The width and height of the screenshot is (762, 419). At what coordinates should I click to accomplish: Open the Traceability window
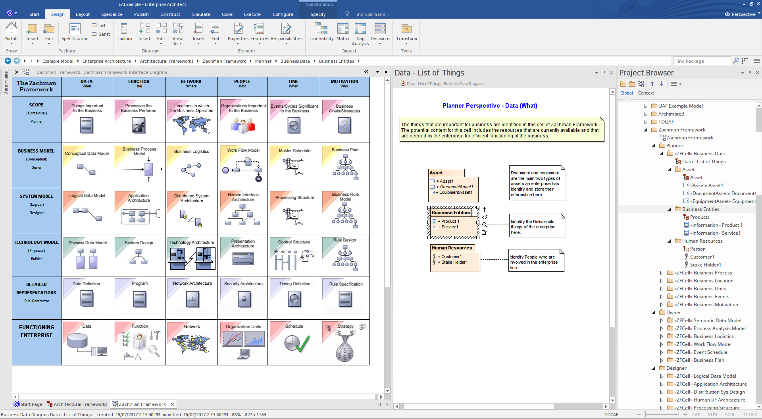(x=321, y=32)
